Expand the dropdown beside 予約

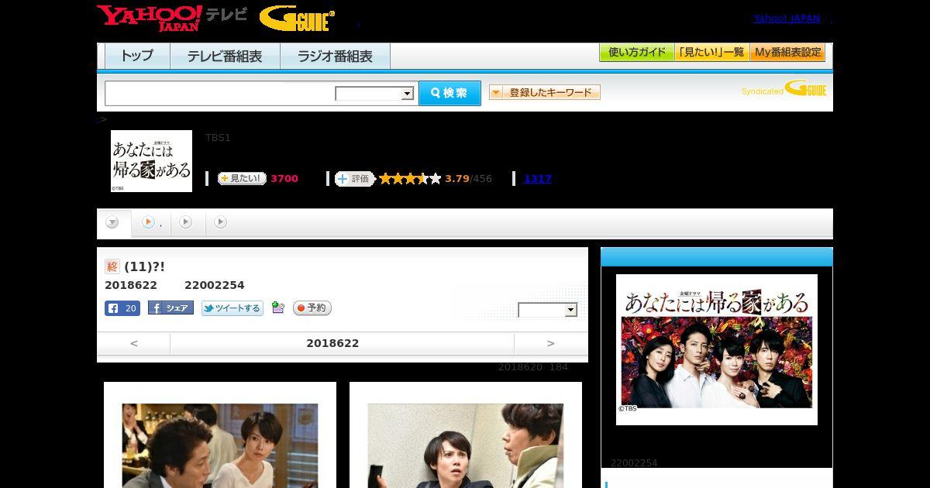click(x=548, y=310)
